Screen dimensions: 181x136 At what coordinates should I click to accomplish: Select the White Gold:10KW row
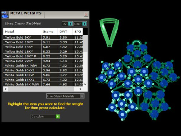click(x=43, y=75)
